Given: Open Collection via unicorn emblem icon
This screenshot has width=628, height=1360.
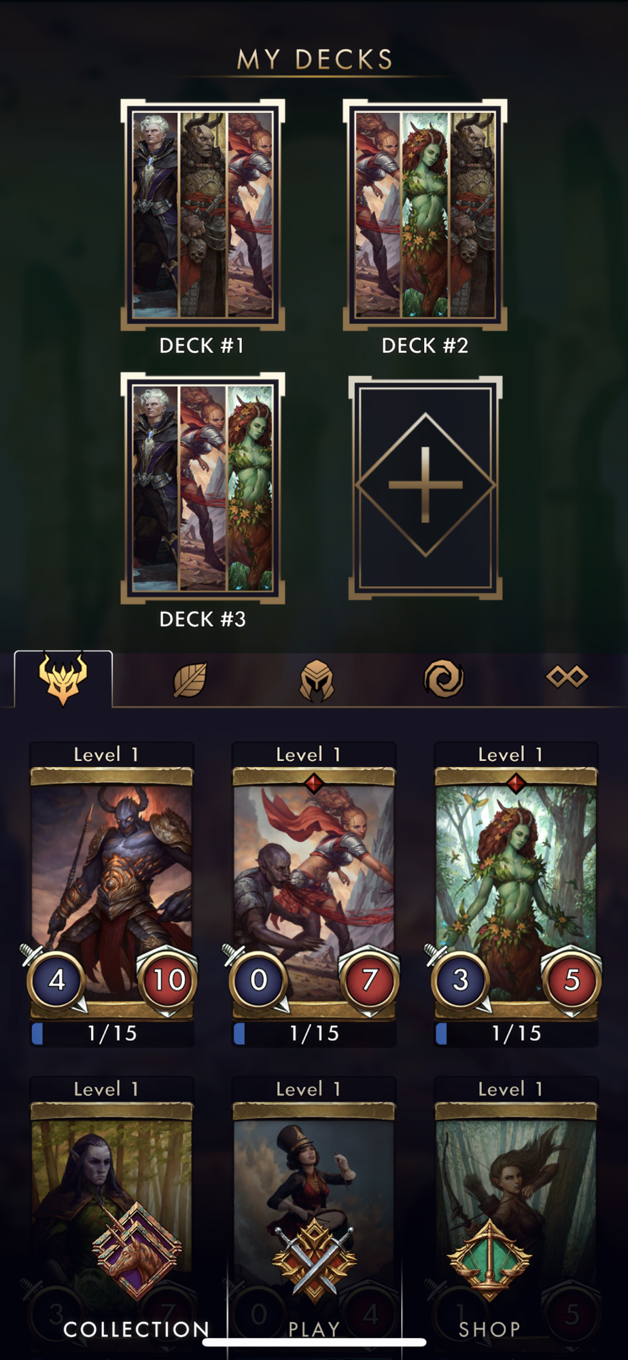Looking at the screenshot, I should [137, 1250].
